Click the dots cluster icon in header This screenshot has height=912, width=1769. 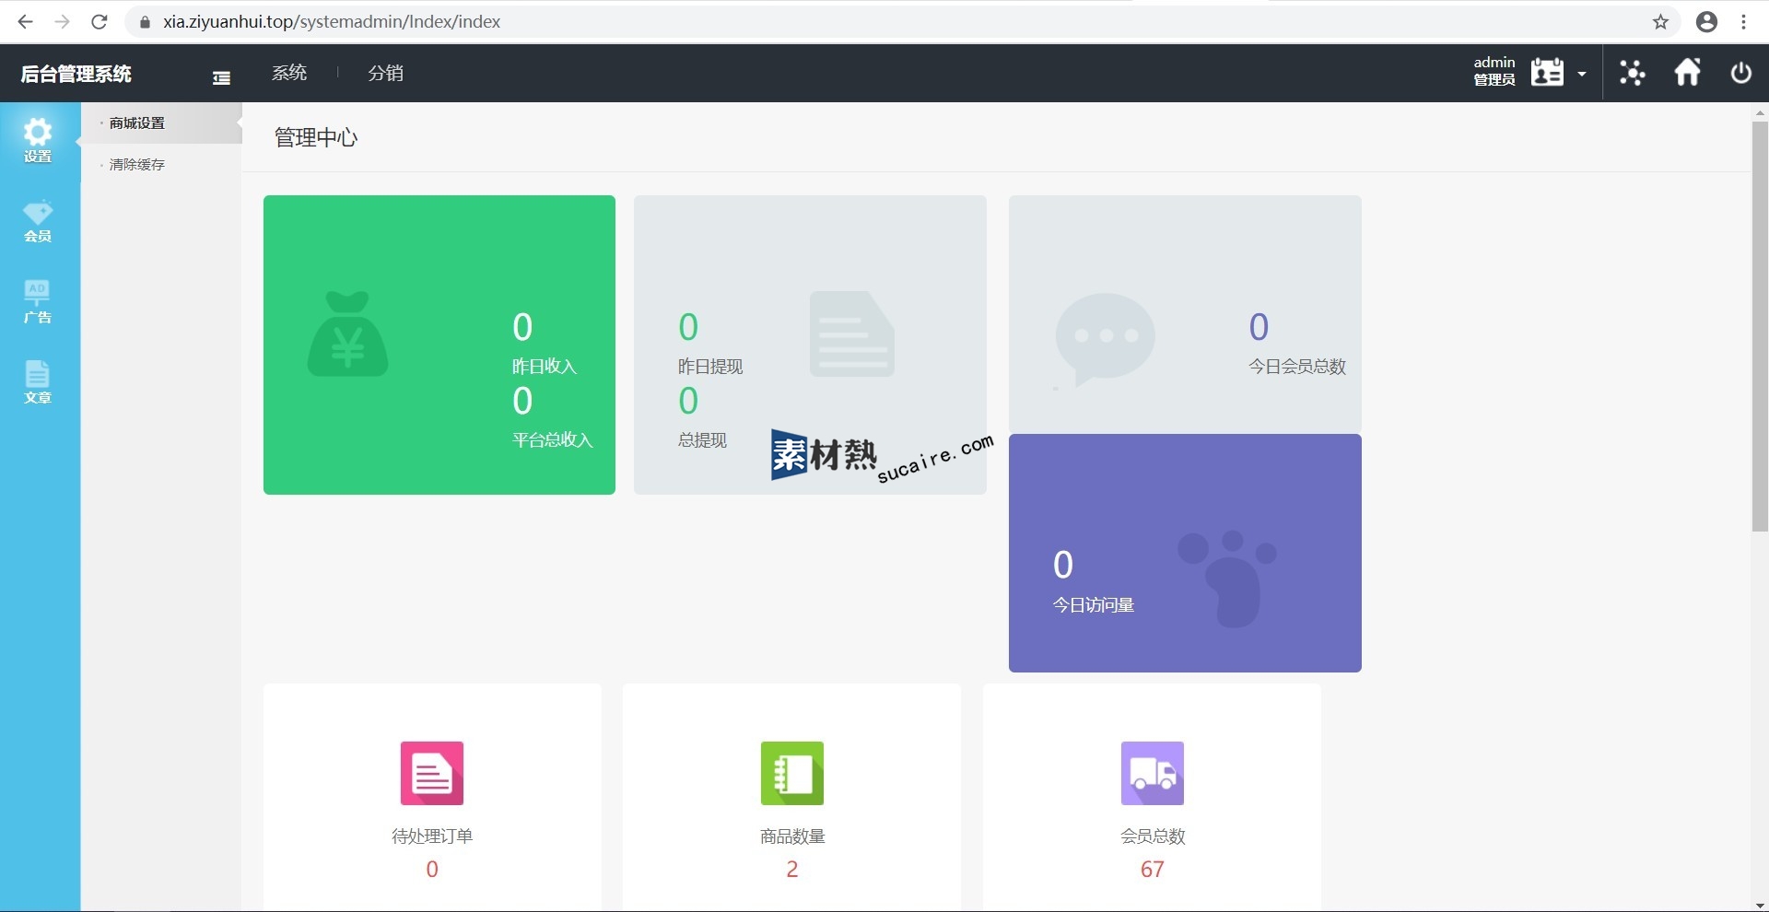click(x=1633, y=73)
